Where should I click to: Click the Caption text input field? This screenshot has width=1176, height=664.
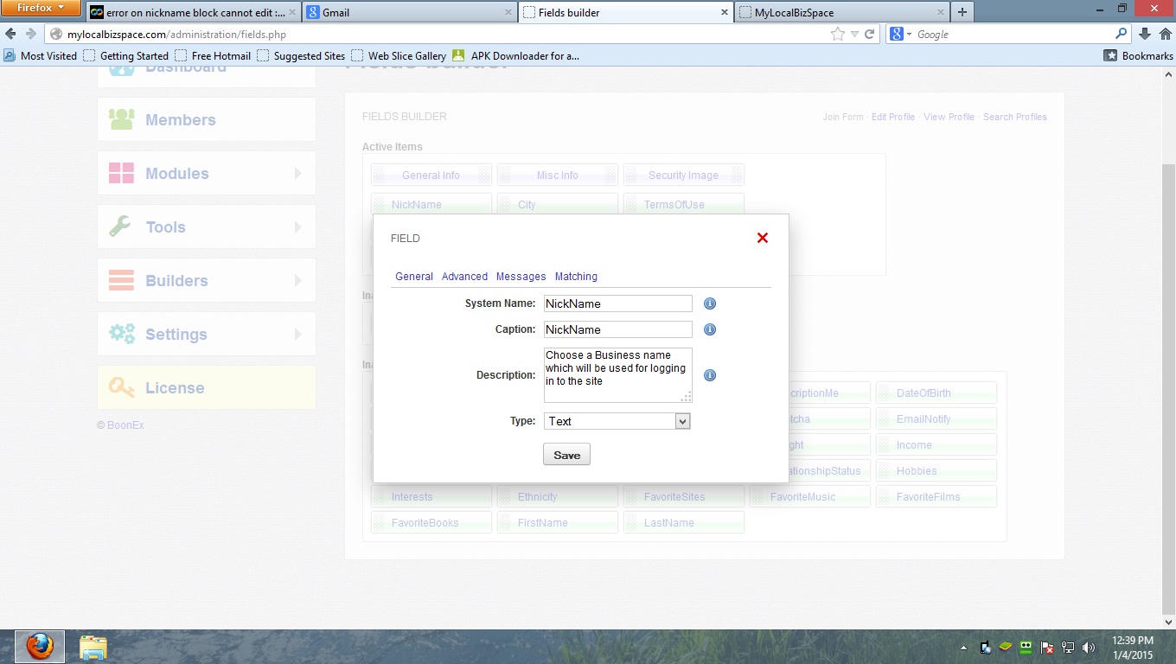point(617,329)
